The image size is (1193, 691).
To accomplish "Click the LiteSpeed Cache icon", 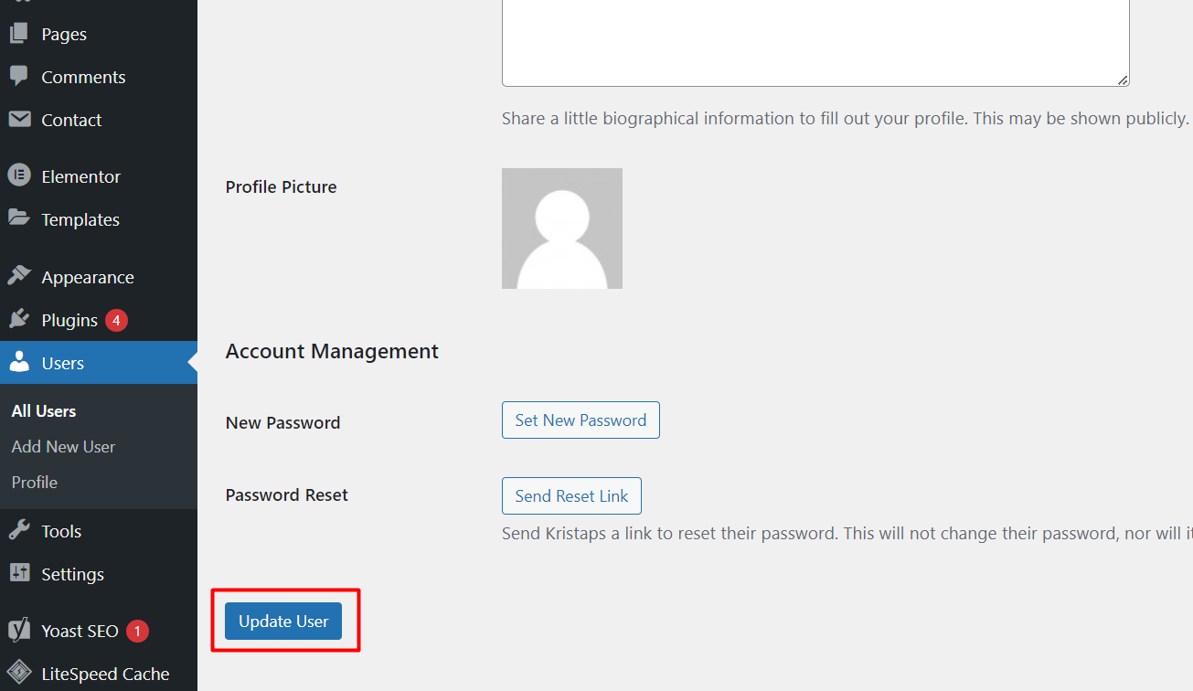I will coord(18,674).
